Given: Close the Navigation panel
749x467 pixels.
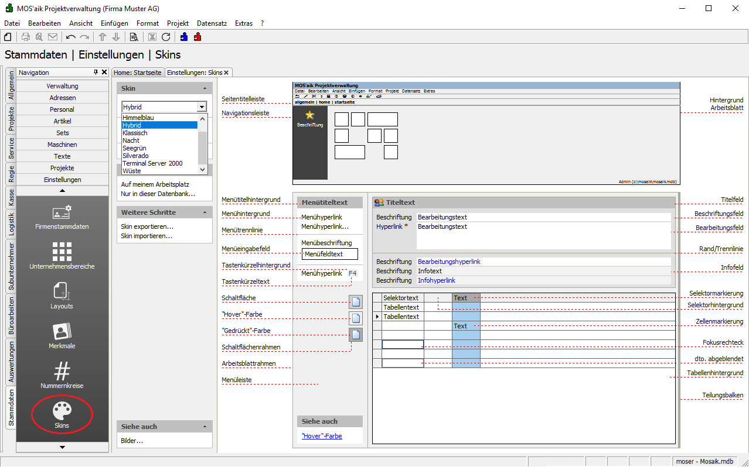Looking at the screenshot, I should (x=104, y=72).
